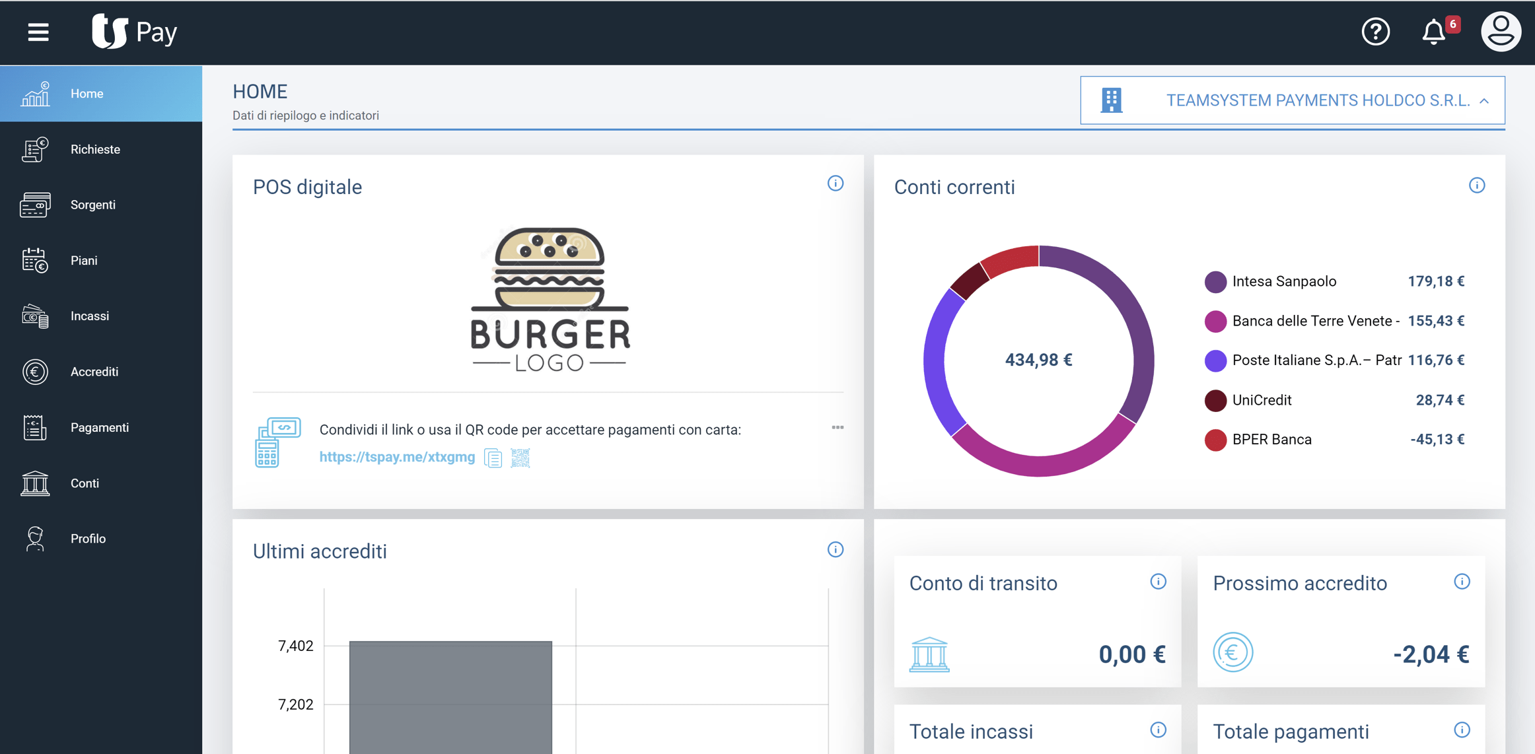The width and height of the screenshot is (1535, 754).
Task: Select UniCredit legend color dot
Action: tap(1215, 400)
